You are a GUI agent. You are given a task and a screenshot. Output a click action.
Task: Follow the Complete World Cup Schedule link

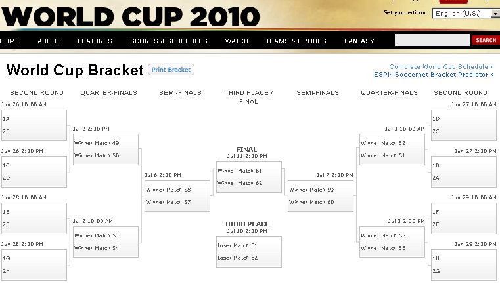(442, 66)
